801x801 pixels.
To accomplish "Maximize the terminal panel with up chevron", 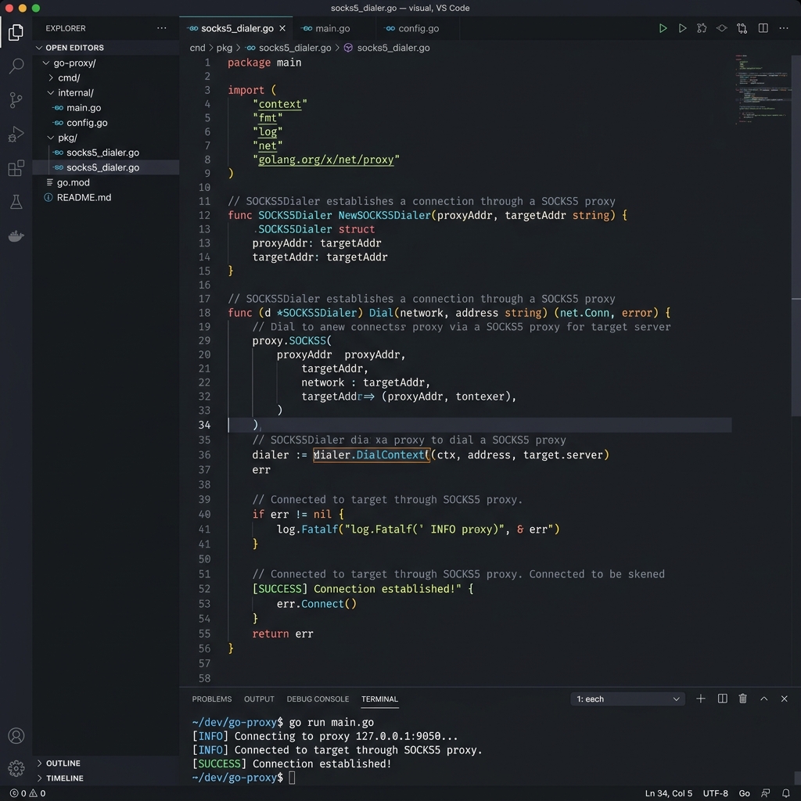I will point(763,699).
